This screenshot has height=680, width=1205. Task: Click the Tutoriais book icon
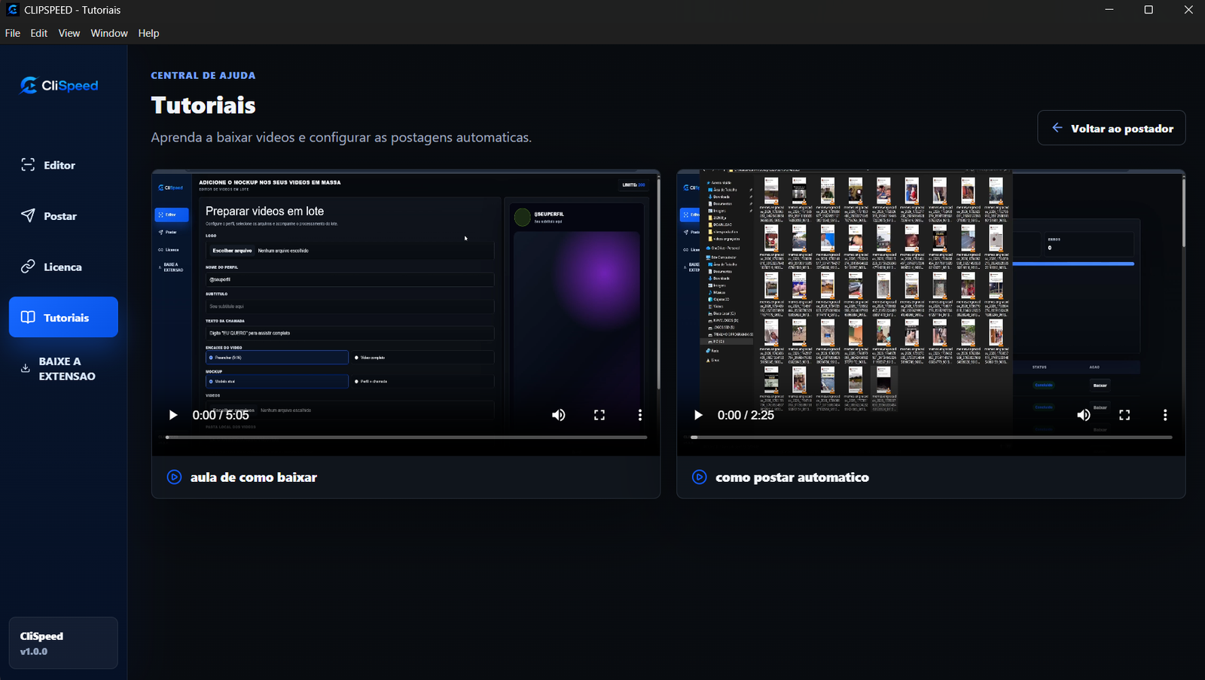click(x=28, y=317)
